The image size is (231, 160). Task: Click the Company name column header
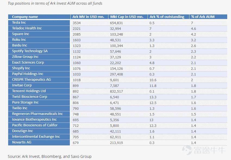(39, 17)
